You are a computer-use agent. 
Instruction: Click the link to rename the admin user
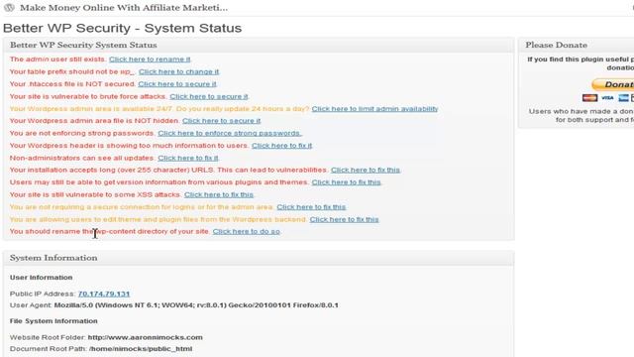(x=150, y=59)
